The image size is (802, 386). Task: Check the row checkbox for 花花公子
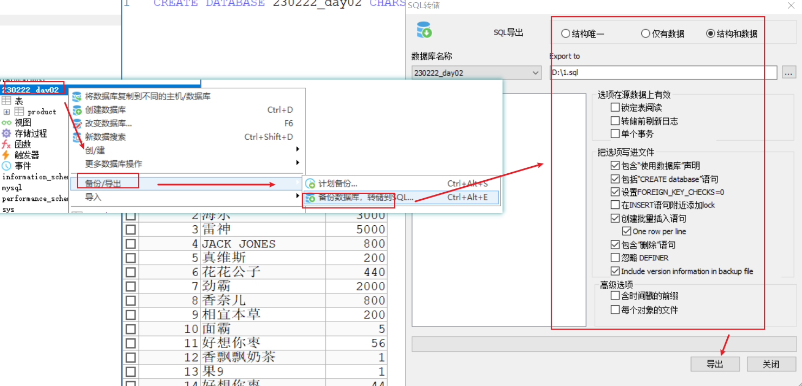pos(131,272)
